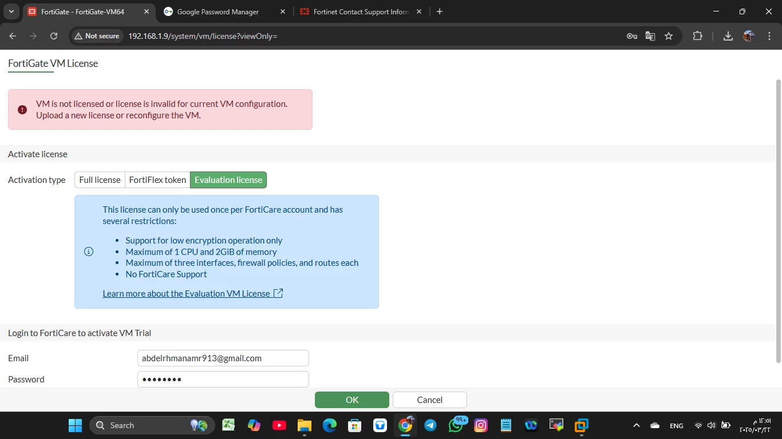The height and width of the screenshot is (439, 782).
Task: Switch to the FortiGate-VM64 tab
Action: pyautogui.click(x=83, y=11)
